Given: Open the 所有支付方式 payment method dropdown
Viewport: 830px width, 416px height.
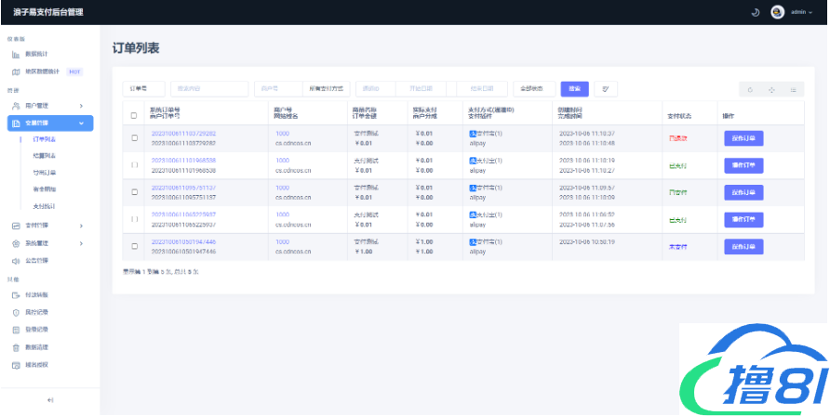Looking at the screenshot, I should [x=326, y=89].
